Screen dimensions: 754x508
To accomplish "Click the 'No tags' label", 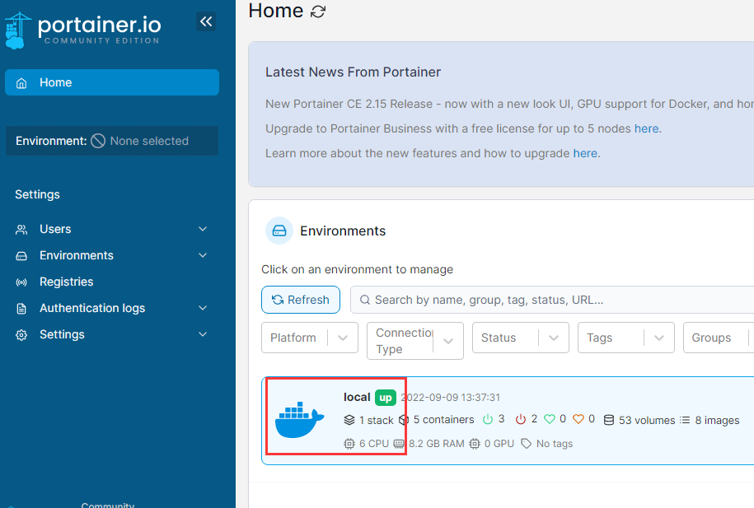I will 555,444.
